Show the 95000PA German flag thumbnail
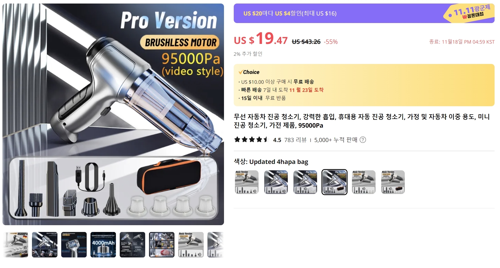 click(x=15, y=245)
